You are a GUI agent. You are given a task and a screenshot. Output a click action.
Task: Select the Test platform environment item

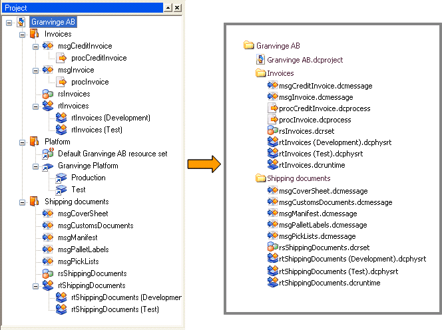coord(79,190)
